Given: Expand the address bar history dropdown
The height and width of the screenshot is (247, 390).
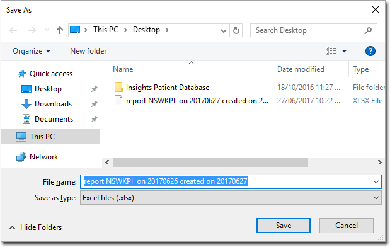Looking at the screenshot, I should point(224,31).
